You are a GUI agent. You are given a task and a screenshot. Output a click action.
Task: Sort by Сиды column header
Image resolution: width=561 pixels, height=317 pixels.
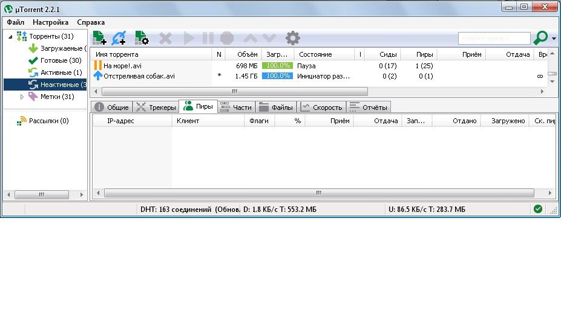pos(383,54)
